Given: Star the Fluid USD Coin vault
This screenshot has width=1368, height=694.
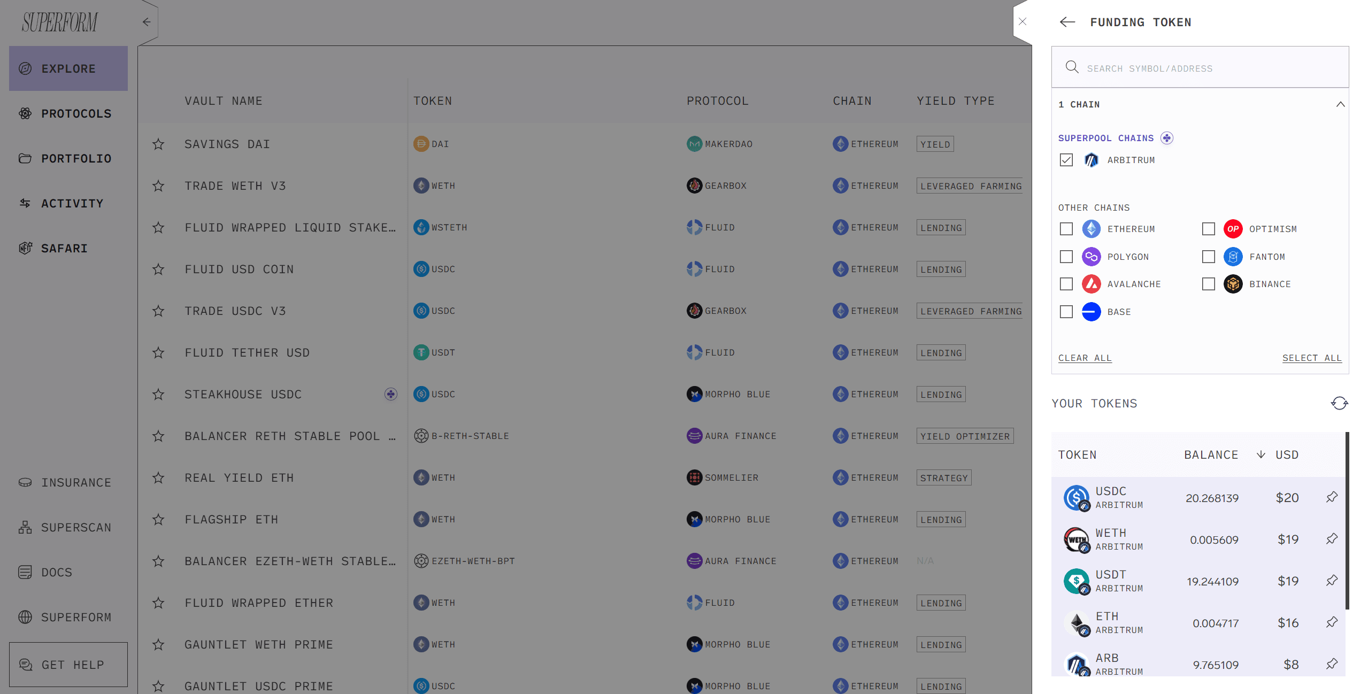Looking at the screenshot, I should coord(158,269).
